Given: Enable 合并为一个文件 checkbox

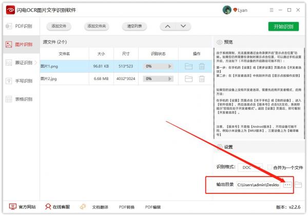Looking at the screenshot, I should [x=269, y=167].
